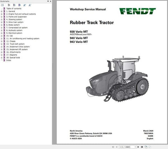Viewport: 168px width, 149px height.
Task: Click bookmark icon beside 'Index'
Action: pos(4,60)
